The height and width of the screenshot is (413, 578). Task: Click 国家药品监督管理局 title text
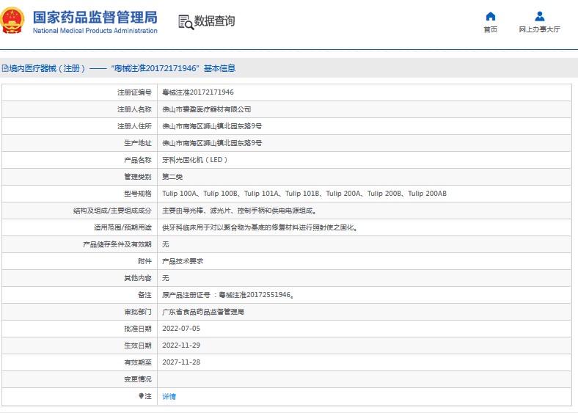[95, 18]
